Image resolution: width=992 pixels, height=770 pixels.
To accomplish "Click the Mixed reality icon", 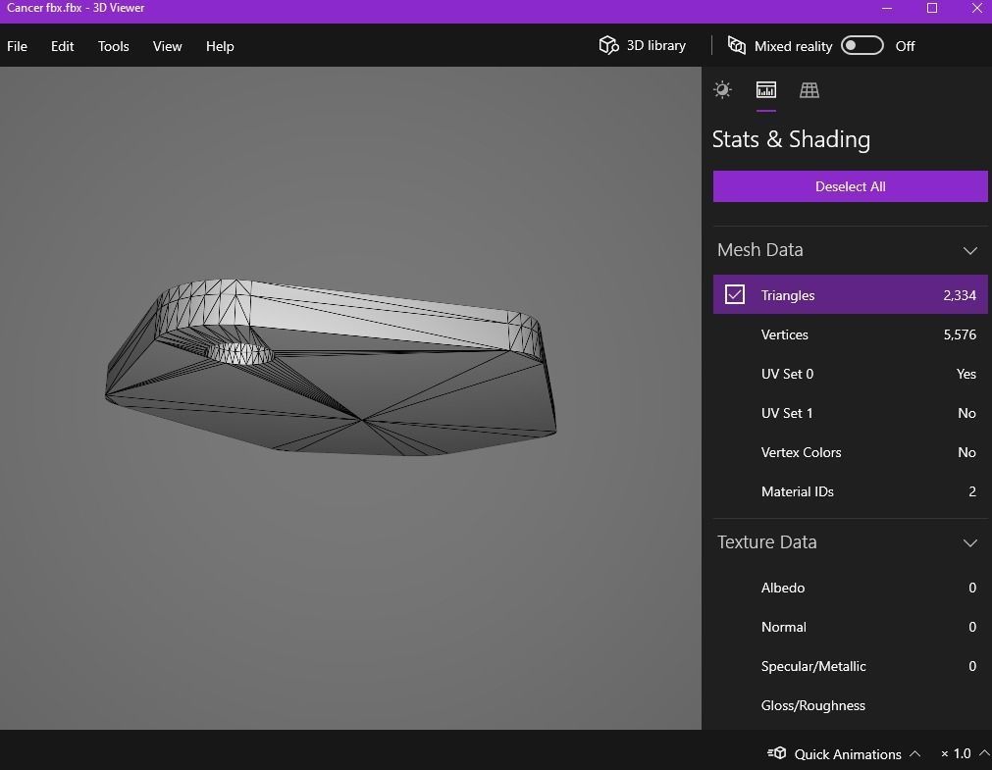I will (737, 45).
